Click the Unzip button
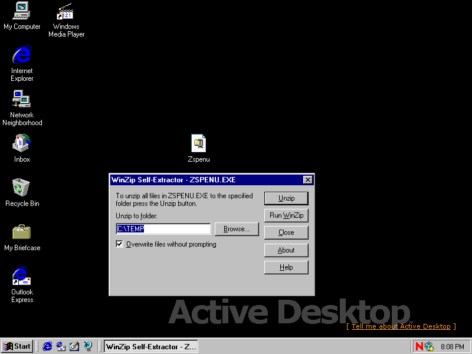Viewport: 472px width, 354px height. point(286,198)
